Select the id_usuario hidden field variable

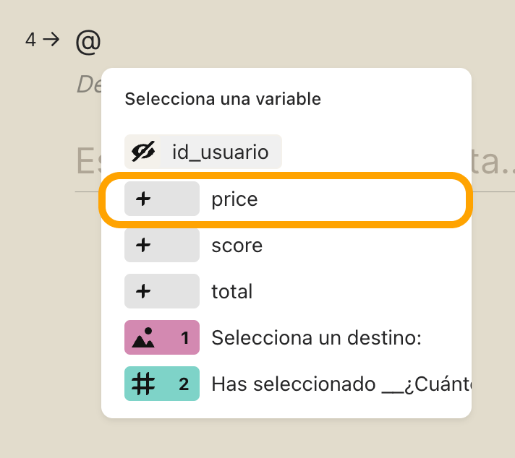[203, 152]
